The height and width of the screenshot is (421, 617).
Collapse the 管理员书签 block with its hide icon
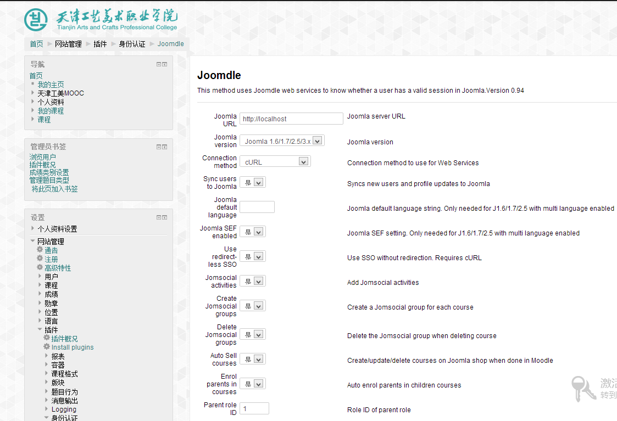coord(159,147)
